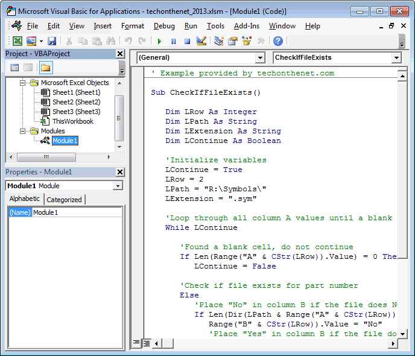Run the macro with the green play button
Screen dimensions: 415x356
(159, 41)
